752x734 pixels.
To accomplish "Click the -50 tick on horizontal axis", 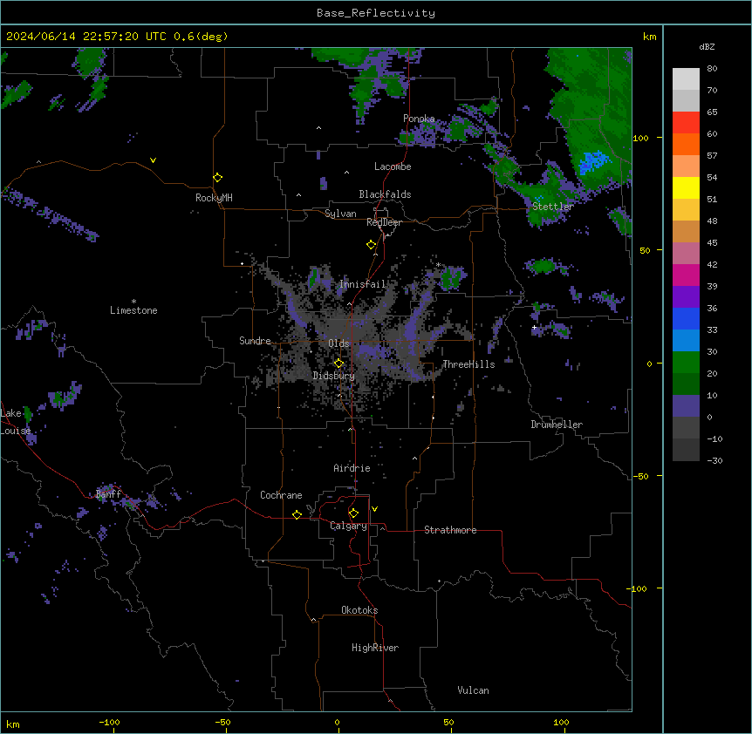I will (222, 722).
